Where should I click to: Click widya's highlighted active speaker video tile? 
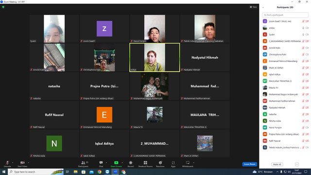[155, 57]
